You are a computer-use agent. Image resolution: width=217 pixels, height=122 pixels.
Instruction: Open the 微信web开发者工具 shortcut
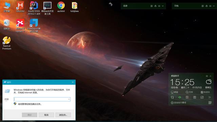pyautogui.click(x=47, y=8)
